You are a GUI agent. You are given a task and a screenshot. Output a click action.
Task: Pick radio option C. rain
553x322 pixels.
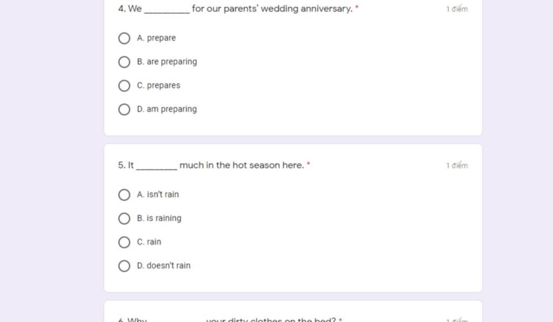pos(124,242)
